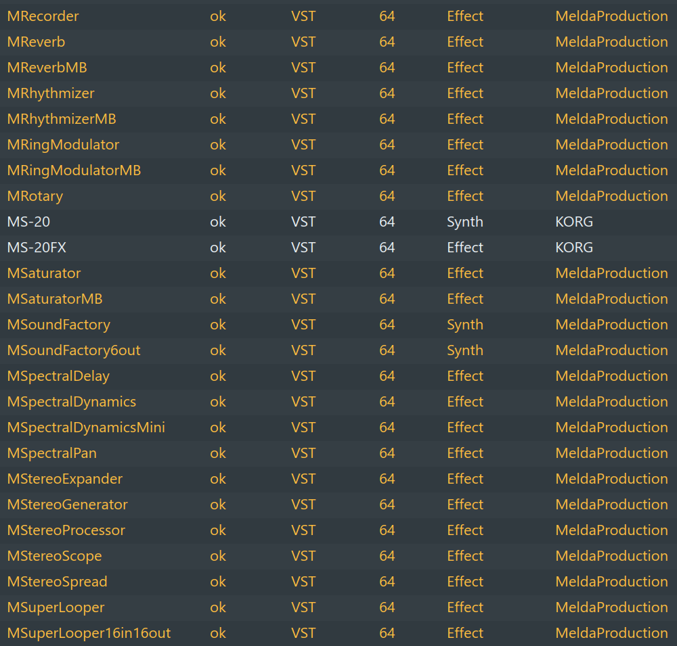This screenshot has width=677, height=646.
Task: Select MSoundFactory6out plugin name
Action: (x=74, y=350)
